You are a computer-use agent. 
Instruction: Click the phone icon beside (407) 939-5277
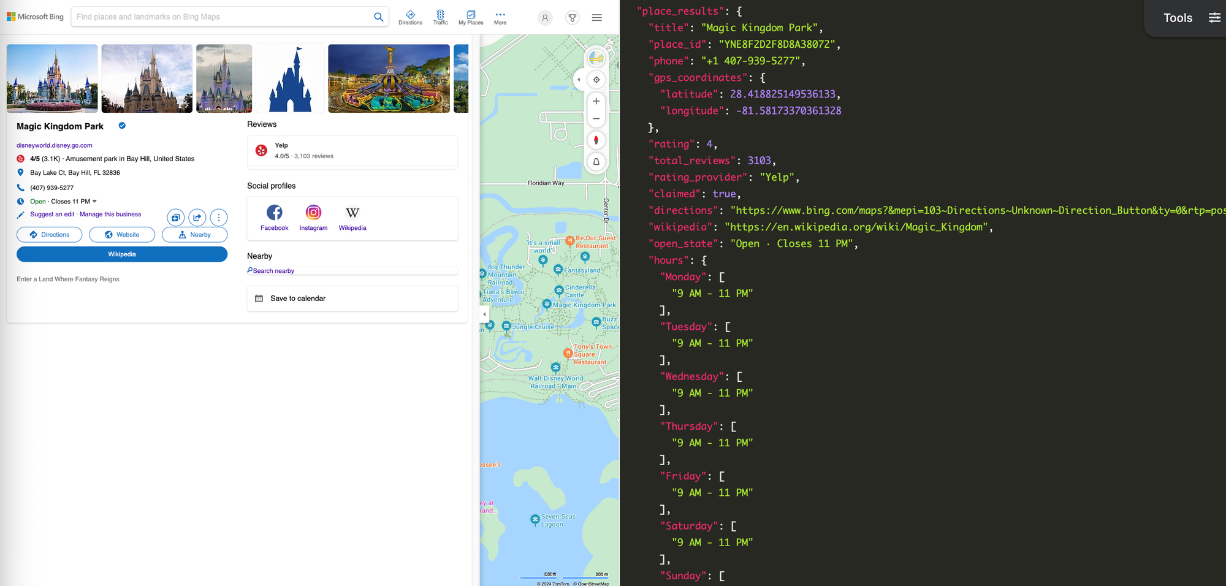click(20, 188)
